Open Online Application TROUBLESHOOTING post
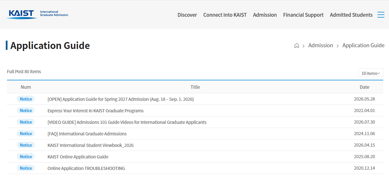Image resolution: width=389 pixels, height=176 pixels. [x=86, y=168]
